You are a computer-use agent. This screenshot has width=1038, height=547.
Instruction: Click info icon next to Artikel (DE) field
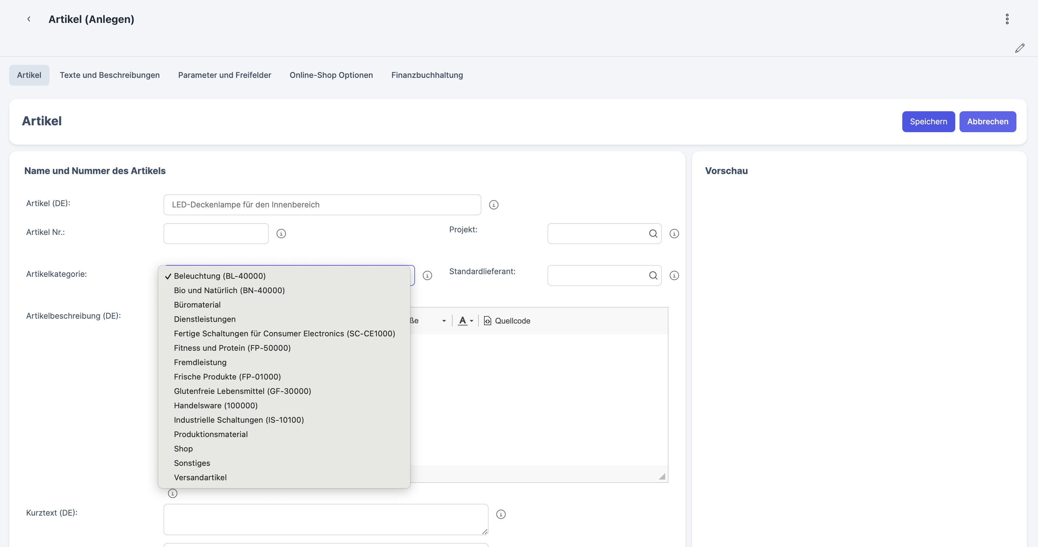493,205
